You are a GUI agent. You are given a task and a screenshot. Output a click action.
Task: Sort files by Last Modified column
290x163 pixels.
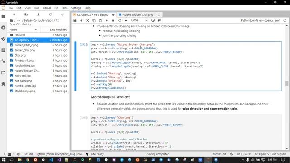coord(55,29)
